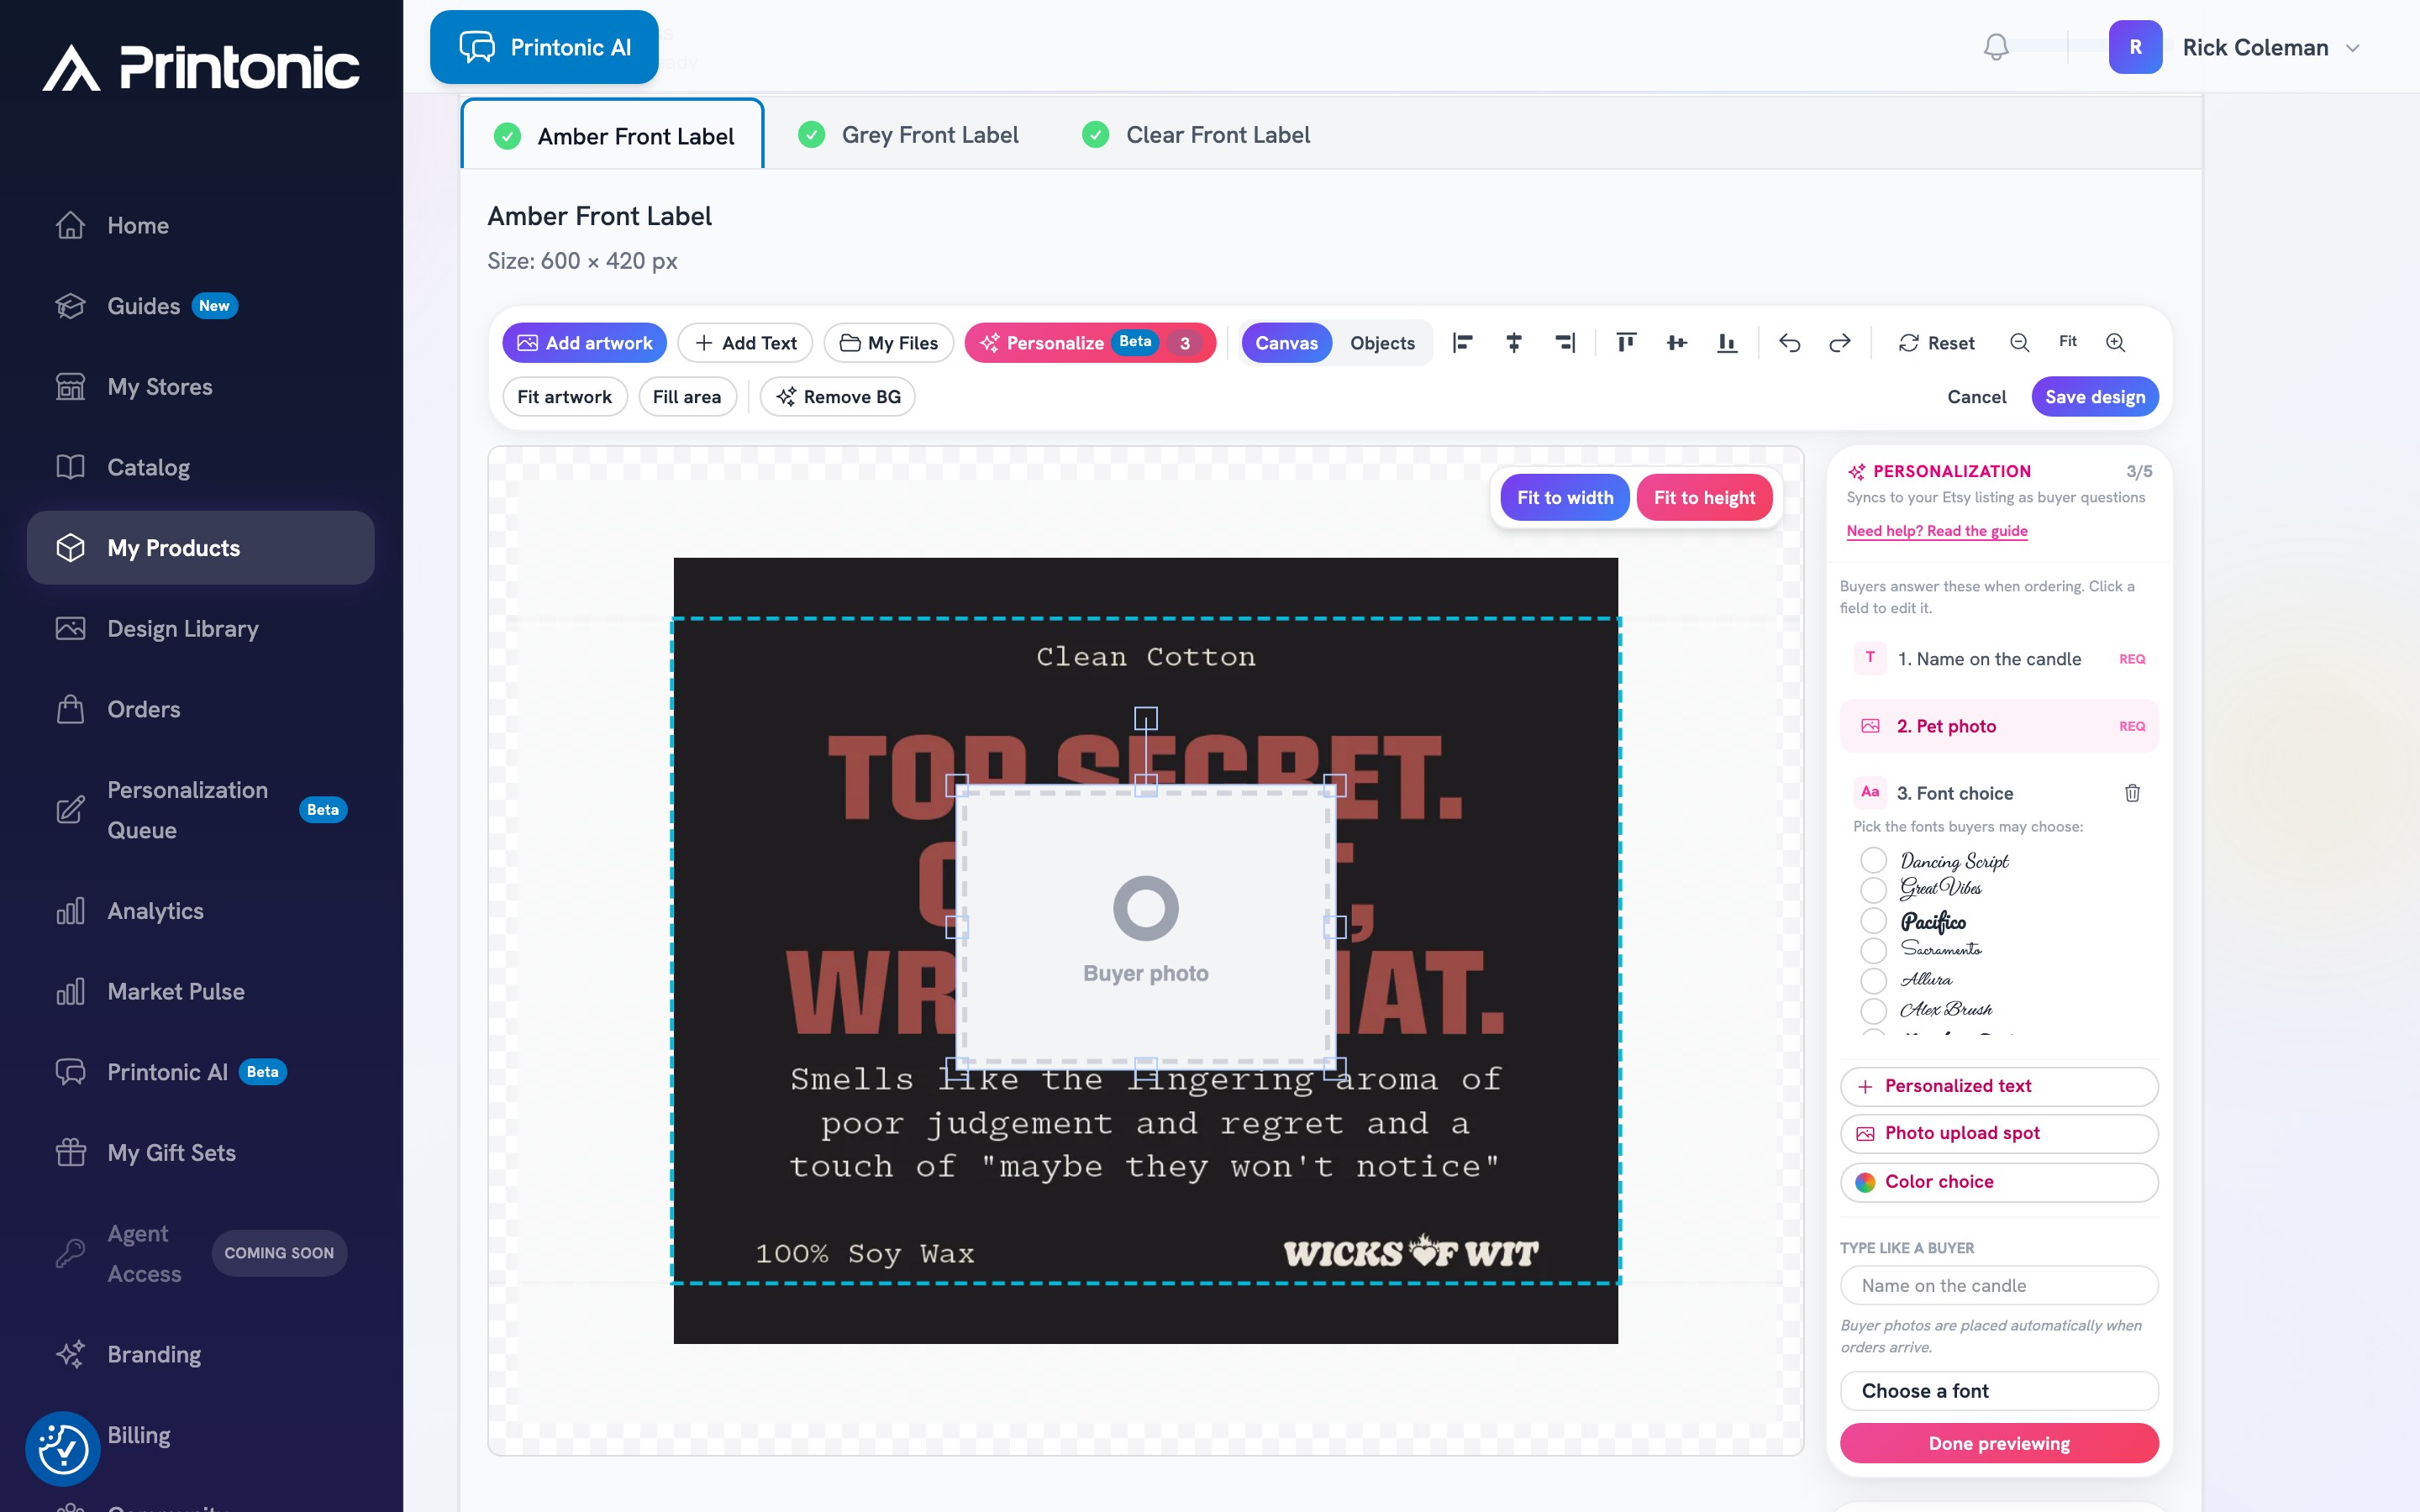Switch to Clear Front Label tab

pos(1196,135)
